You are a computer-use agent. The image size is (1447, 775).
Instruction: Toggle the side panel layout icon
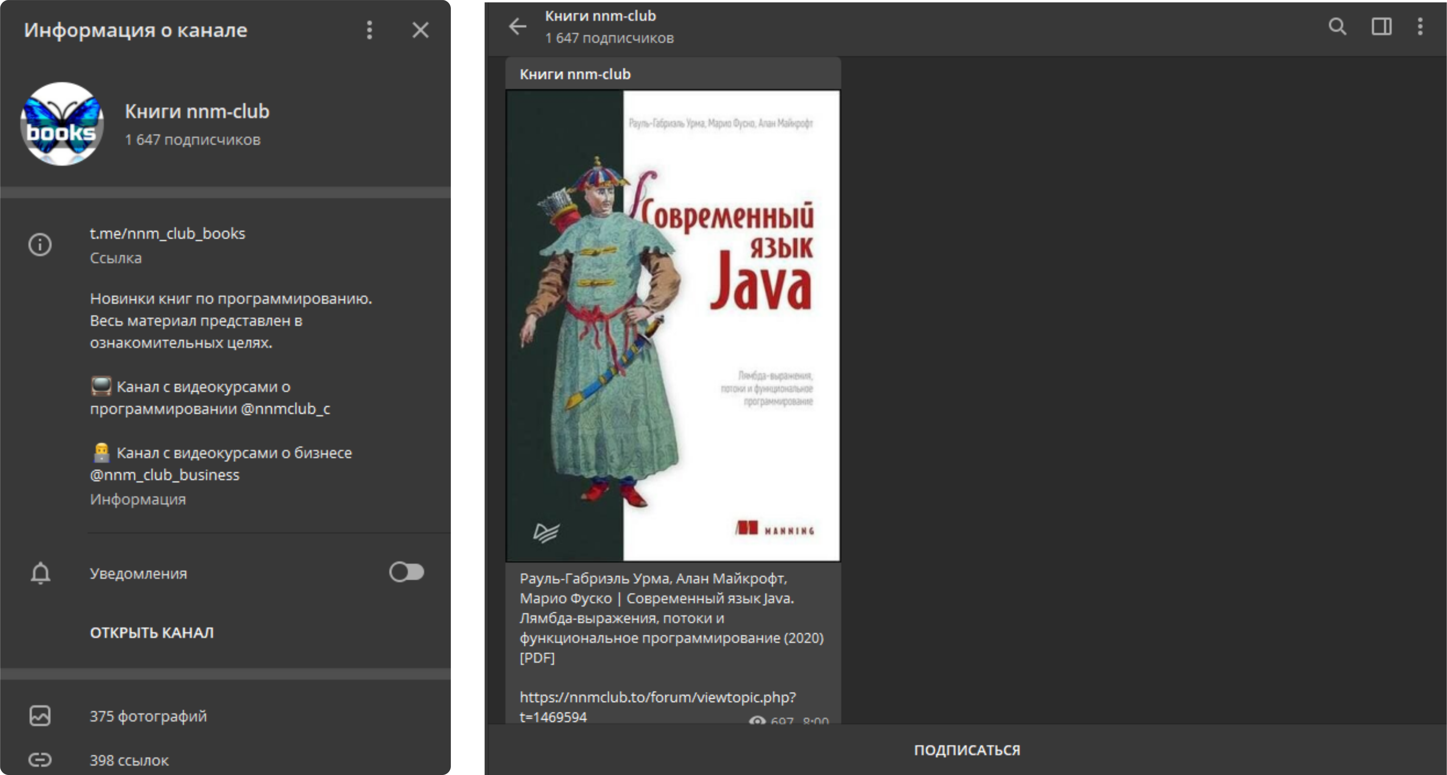pyautogui.click(x=1381, y=26)
